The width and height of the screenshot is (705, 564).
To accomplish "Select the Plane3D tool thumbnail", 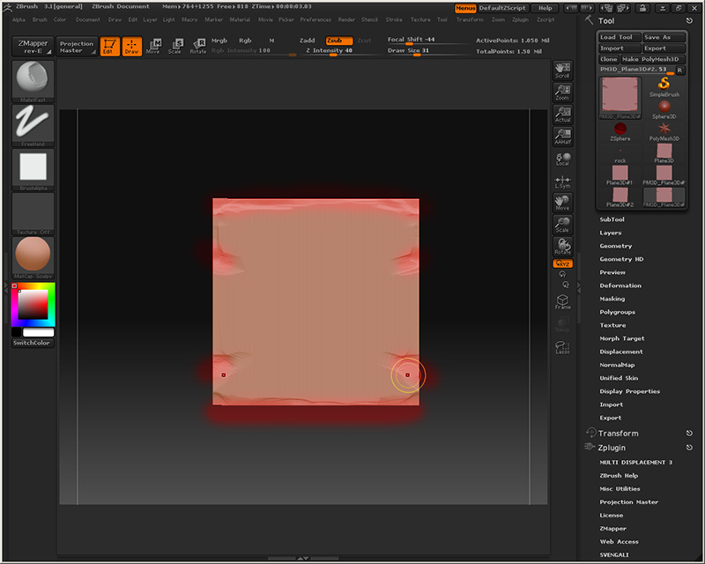I will pyautogui.click(x=664, y=153).
